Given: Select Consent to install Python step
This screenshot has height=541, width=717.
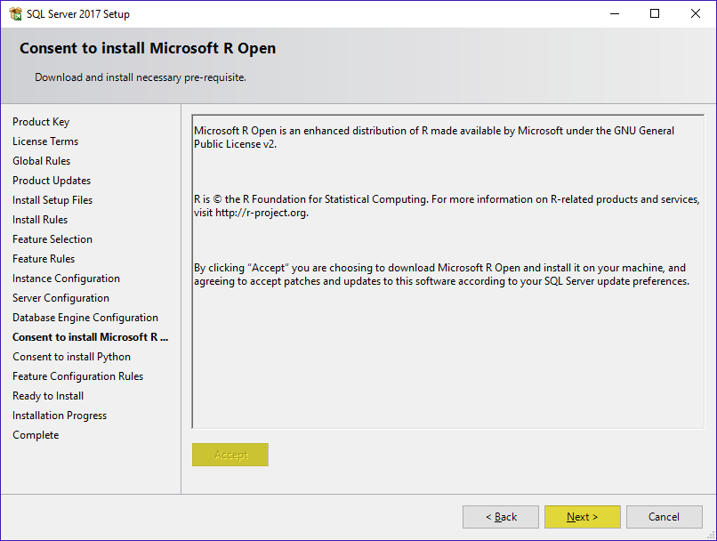Looking at the screenshot, I should (x=71, y=357).
